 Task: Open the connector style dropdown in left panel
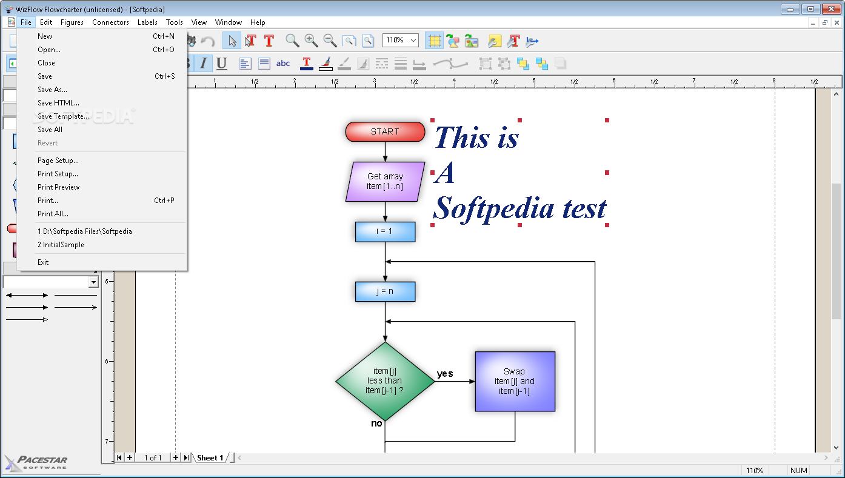coord(93,282)
